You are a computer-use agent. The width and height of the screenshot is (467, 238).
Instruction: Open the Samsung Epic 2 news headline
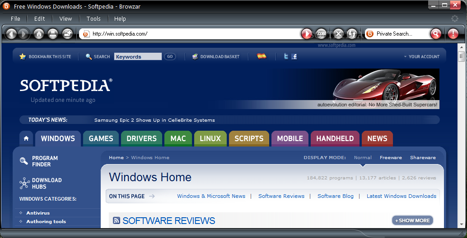[154, 120]
